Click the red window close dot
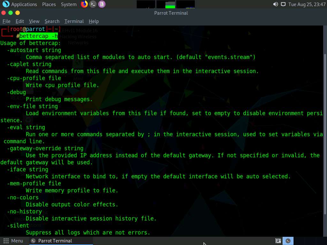This screenshot has height=245, width=327. pos(3,13)
